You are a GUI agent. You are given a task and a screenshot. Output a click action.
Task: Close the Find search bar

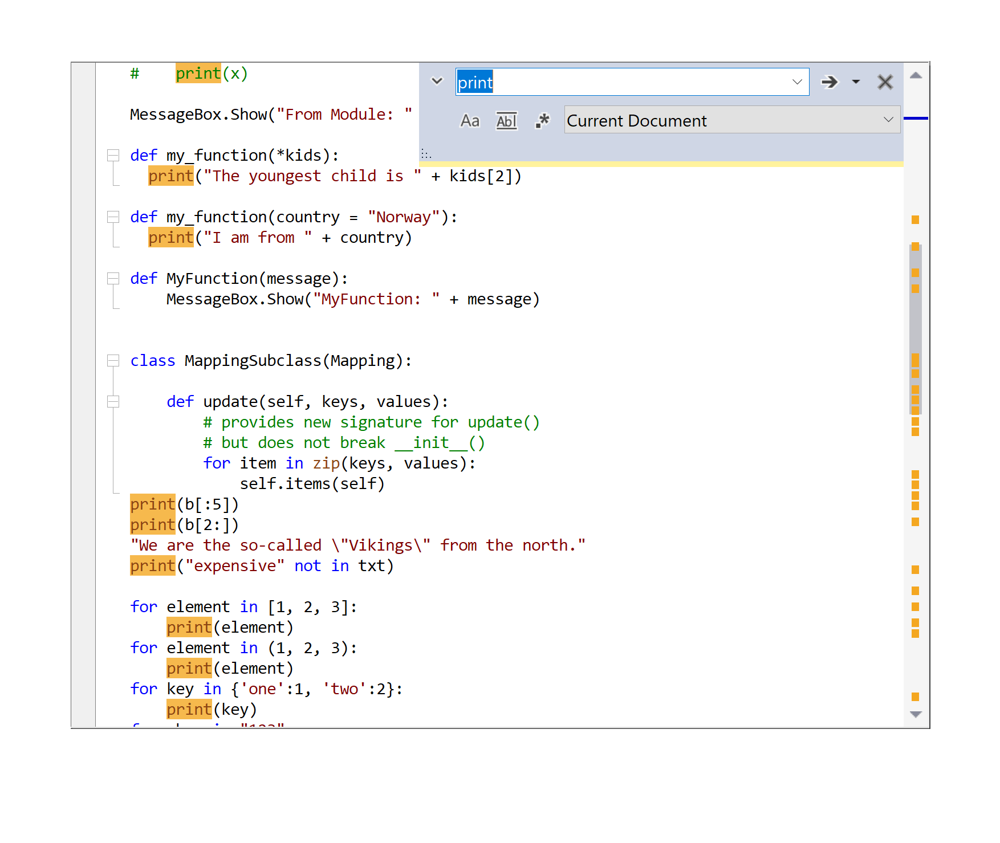click(885, 82)
